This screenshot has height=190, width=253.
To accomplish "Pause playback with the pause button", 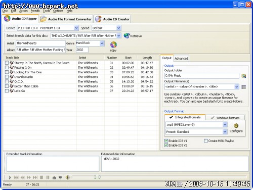I will point(48,177).
